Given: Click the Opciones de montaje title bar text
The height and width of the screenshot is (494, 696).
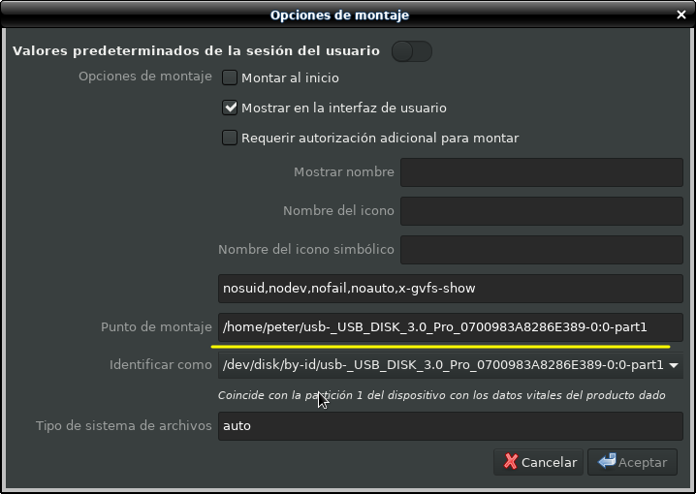Looking at the screenshot, I should [339, 15].
